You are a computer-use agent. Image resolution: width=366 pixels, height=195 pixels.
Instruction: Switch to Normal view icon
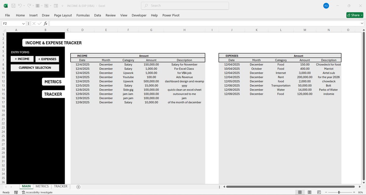tap(300, 192)
